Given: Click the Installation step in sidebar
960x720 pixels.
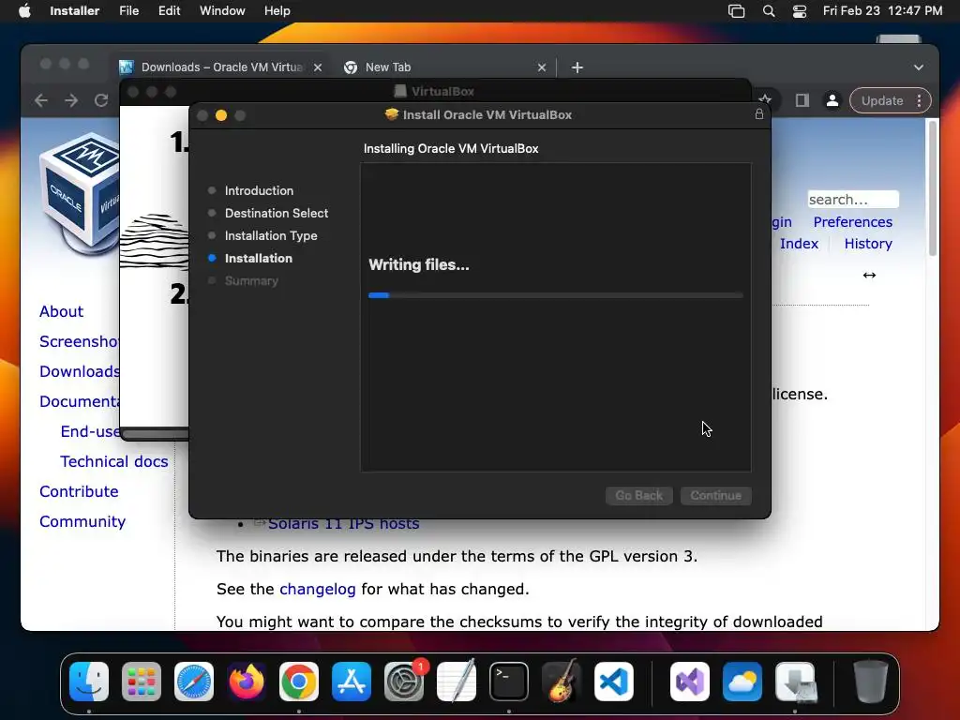Looking at the screenshot, I should (258, 259).
